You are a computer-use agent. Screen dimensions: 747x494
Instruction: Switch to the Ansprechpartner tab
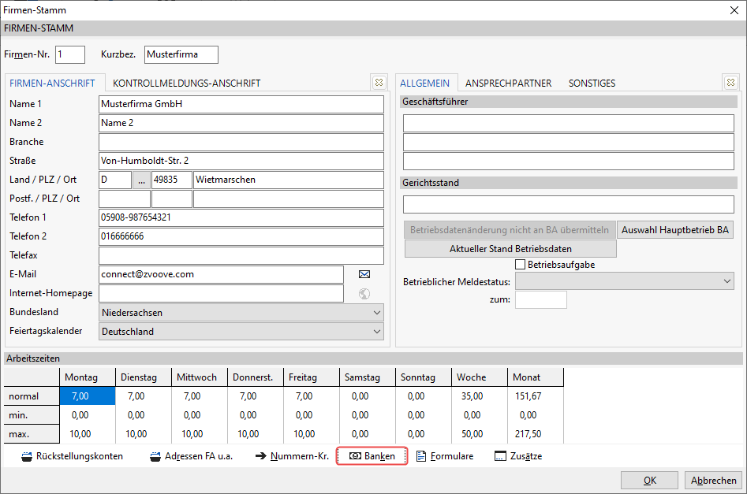tap(508, 83)
